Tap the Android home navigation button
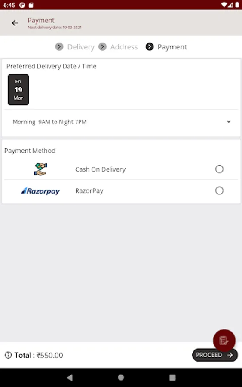This screenshot has height=387, width=242. click(121, 378)
